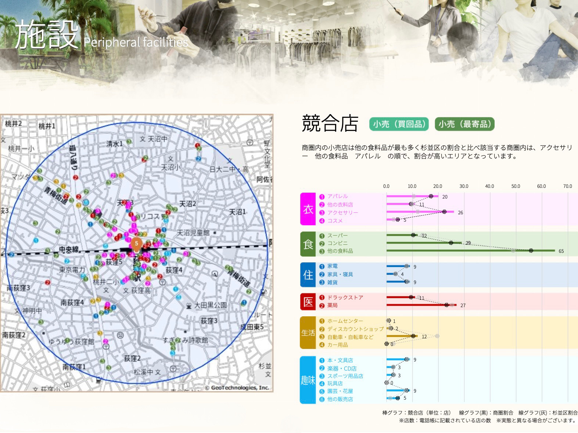578x433 pixels.
Task: Click the orange station marker numbered 5
Action: [x=136, y=244]
